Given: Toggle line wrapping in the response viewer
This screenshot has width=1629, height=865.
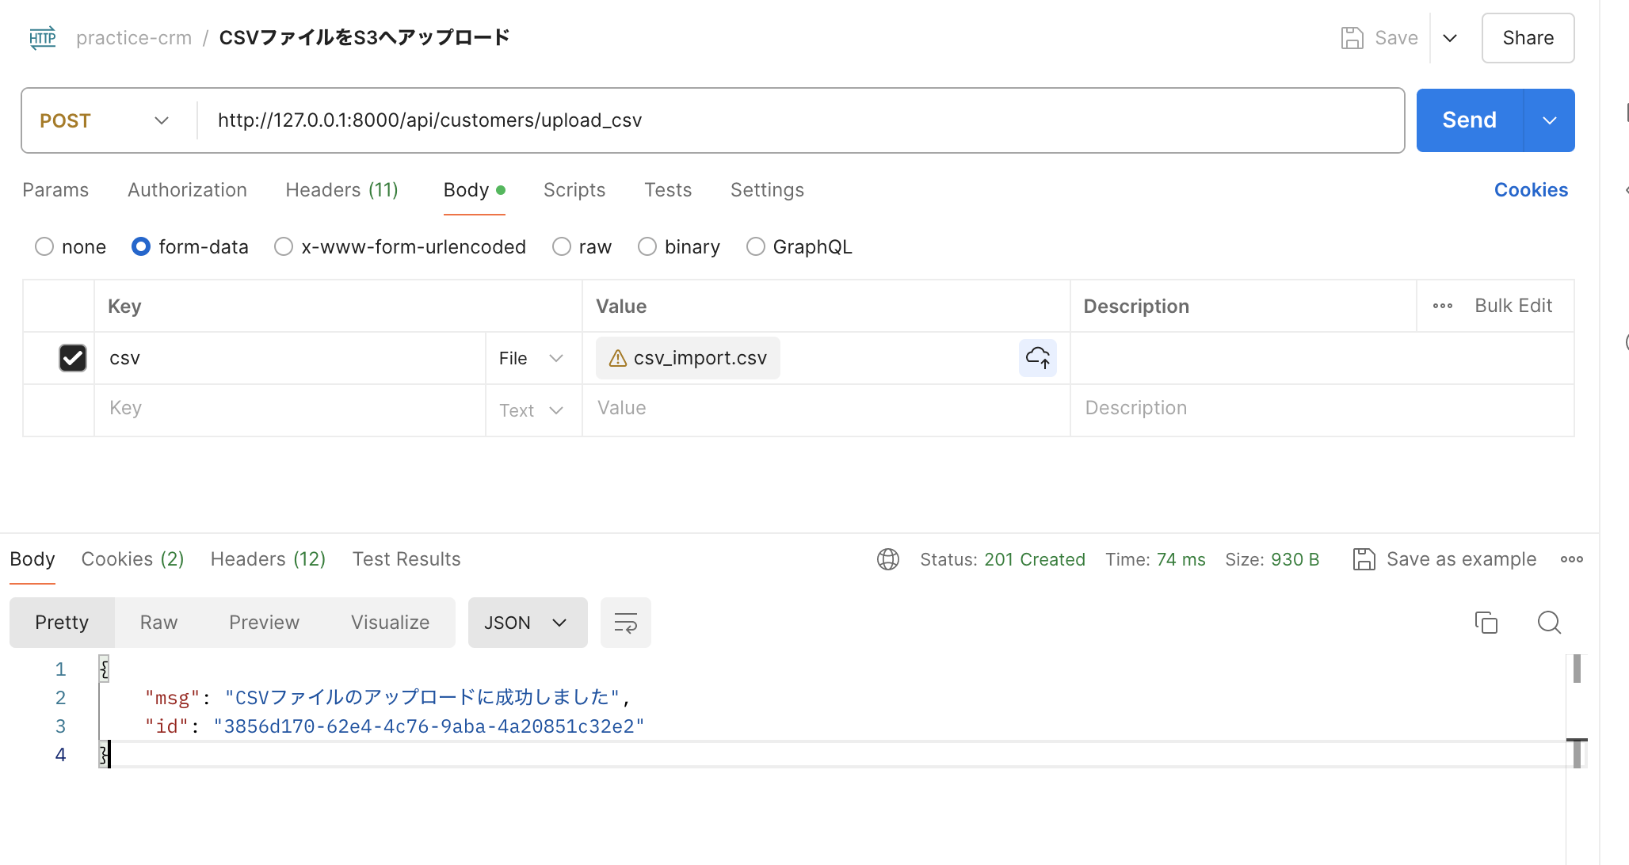Looking at the screenshot, I should [625, 623].
